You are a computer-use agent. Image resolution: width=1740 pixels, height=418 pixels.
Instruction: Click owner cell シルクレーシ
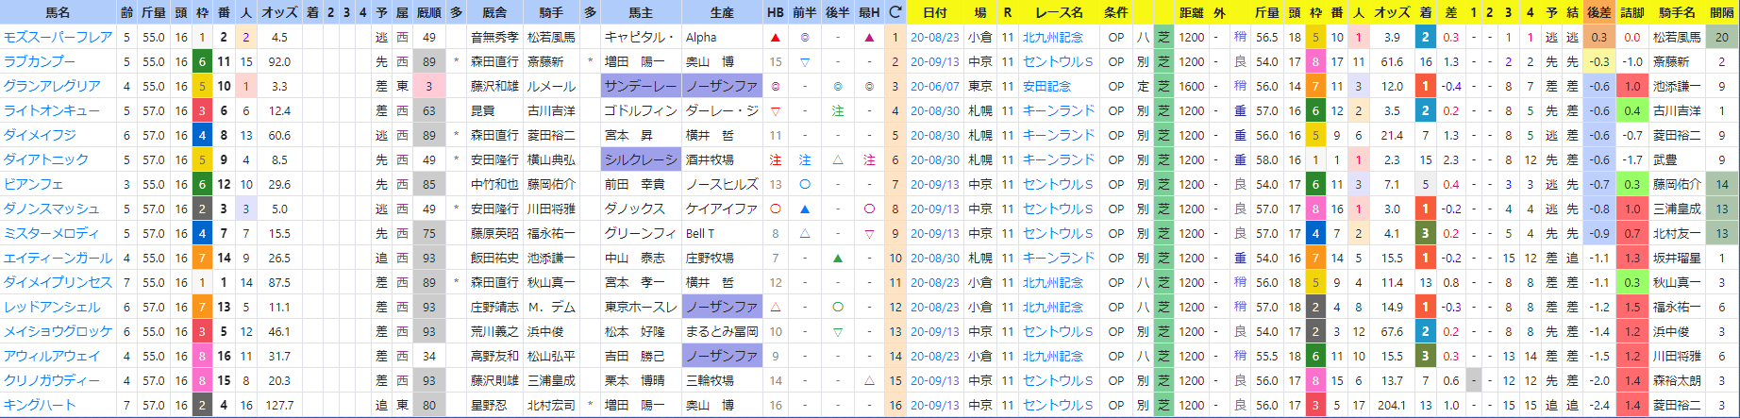641,160
